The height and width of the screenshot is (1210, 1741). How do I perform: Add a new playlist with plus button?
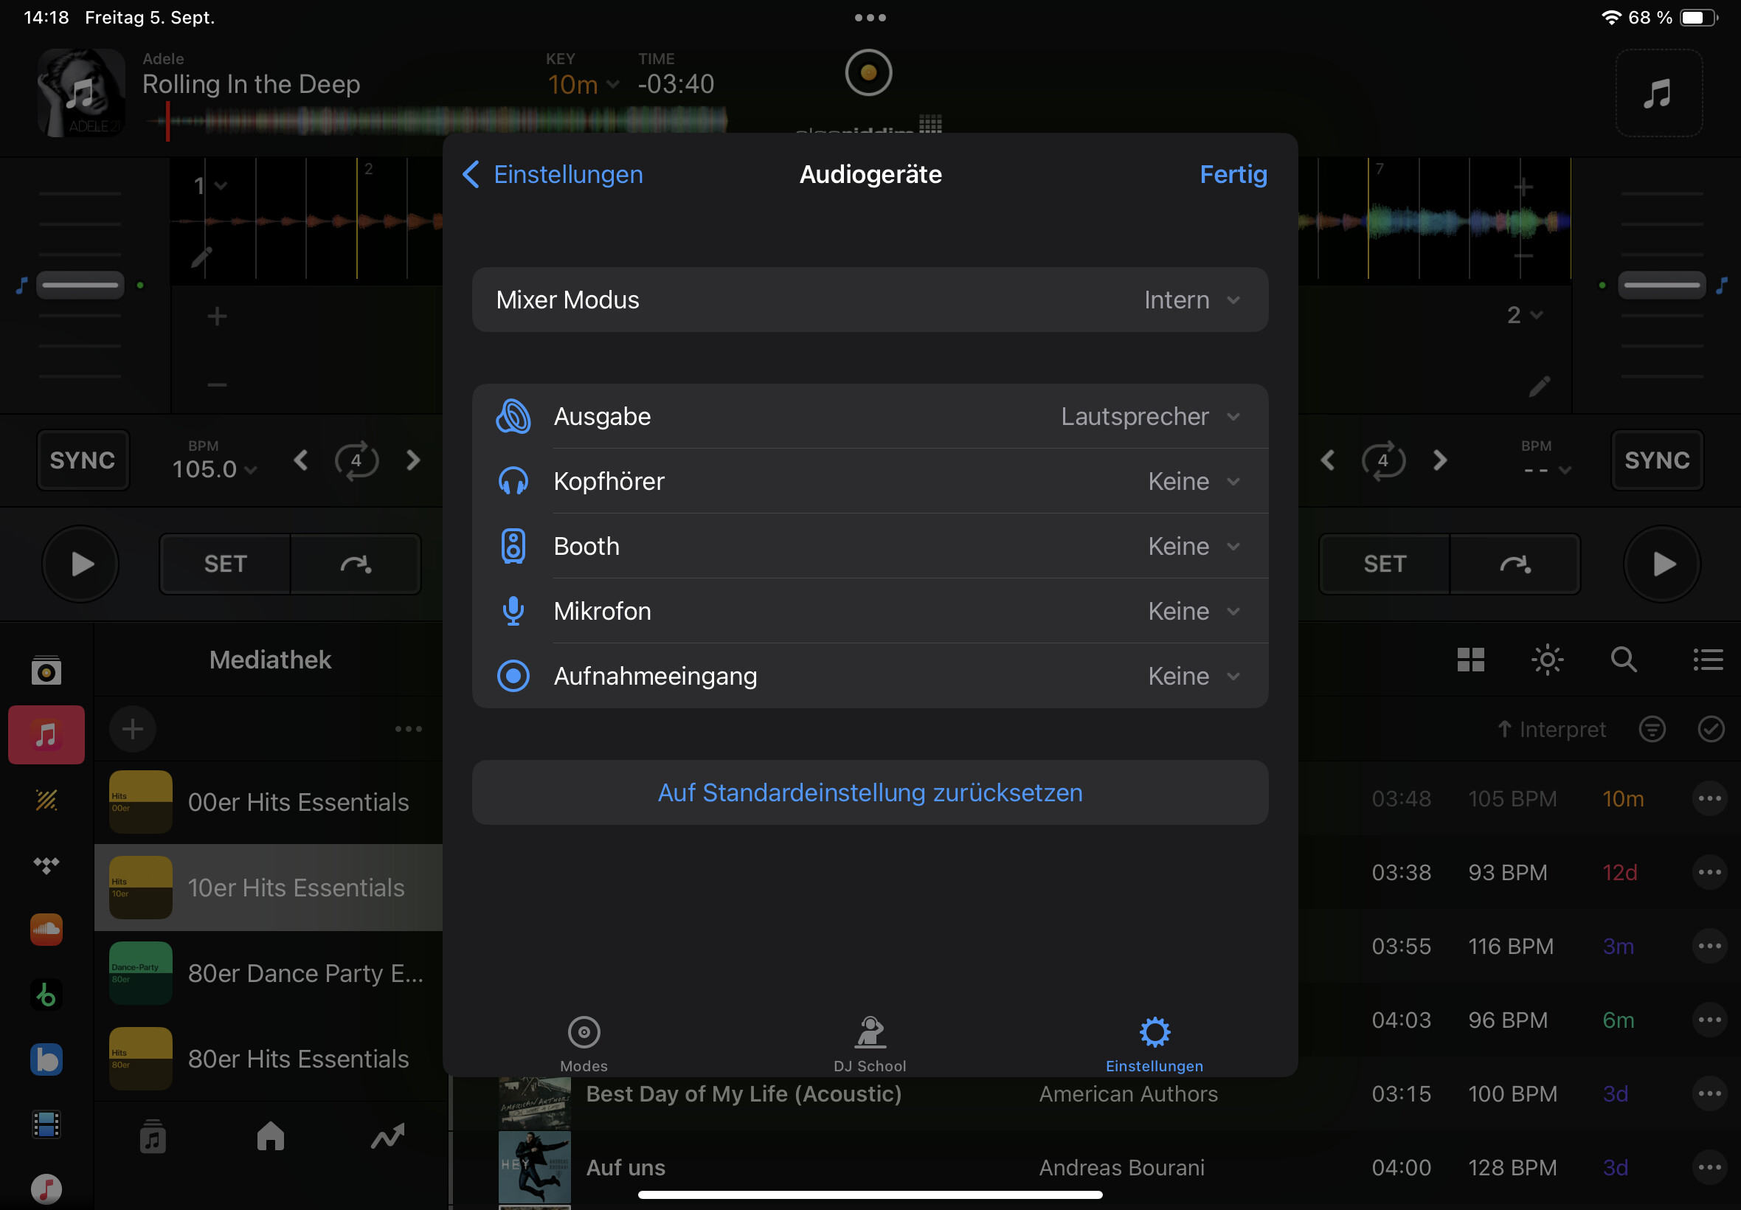pyautogui.click(x=133, y=728)
